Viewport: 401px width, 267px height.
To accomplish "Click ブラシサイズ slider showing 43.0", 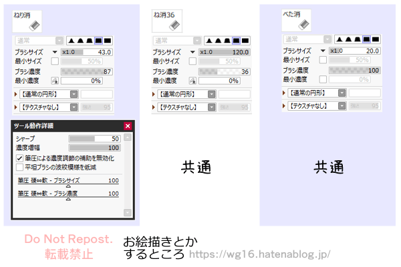I will click(x=87, y=52).
